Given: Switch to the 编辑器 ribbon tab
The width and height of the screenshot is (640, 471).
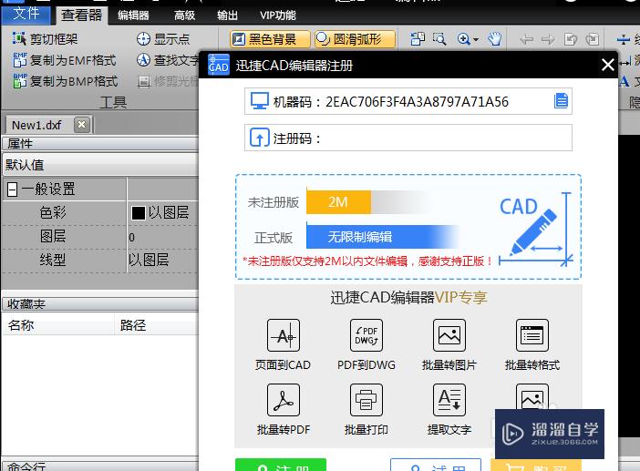Looking at the screenshot, I should tap(133, 15).
